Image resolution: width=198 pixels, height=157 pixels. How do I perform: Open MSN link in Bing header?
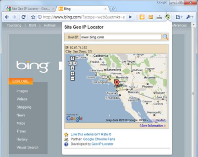point(32,25)
